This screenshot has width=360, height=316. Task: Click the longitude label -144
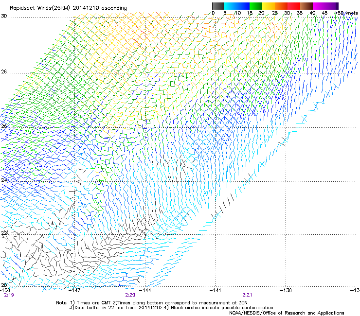pos(145,290)
